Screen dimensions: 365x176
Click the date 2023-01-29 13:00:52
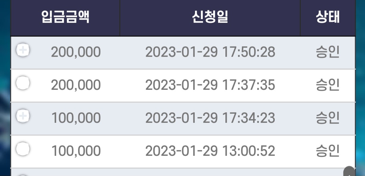click(x=210, y=151)
